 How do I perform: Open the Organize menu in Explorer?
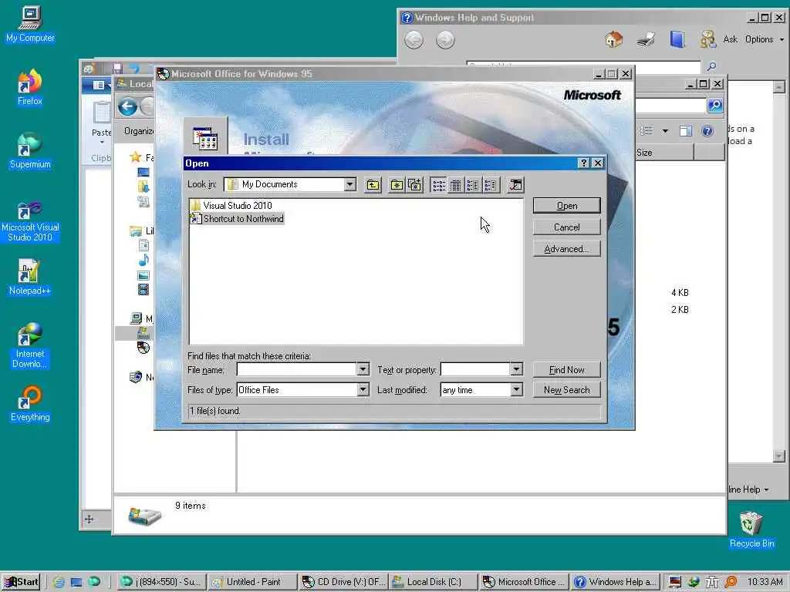139,131
